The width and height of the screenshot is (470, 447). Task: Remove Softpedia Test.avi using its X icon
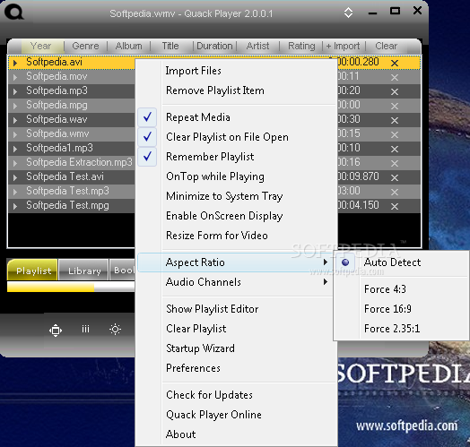395,177
